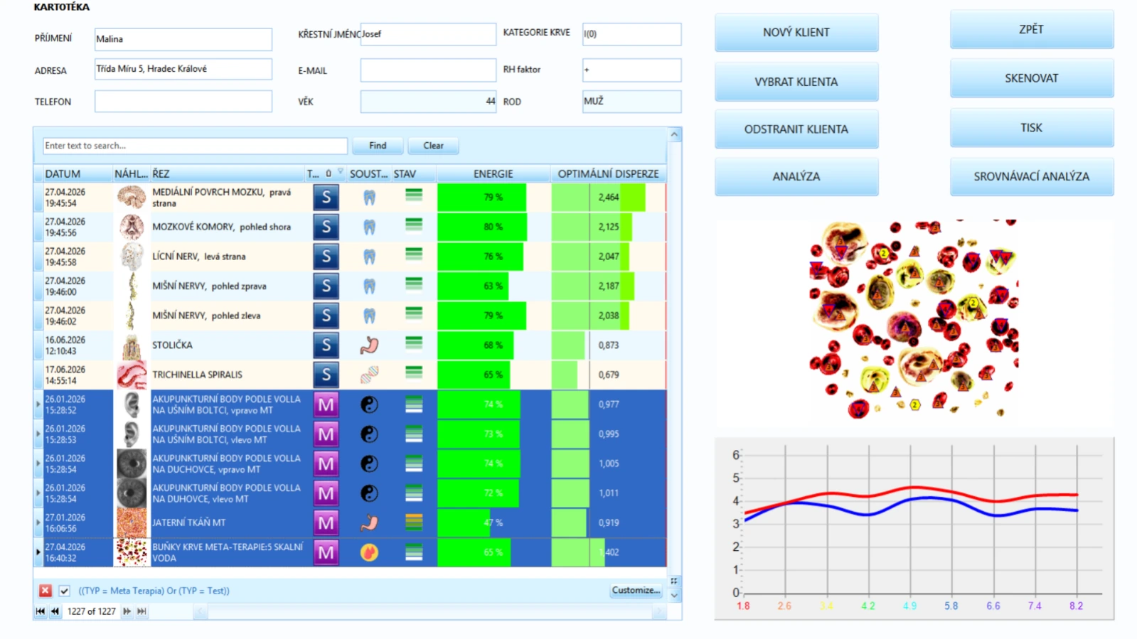The image size is (1137, 639).
Task: Expand the BUŇKY KRVE META-TERAPIE row
Action: (38, 552)
